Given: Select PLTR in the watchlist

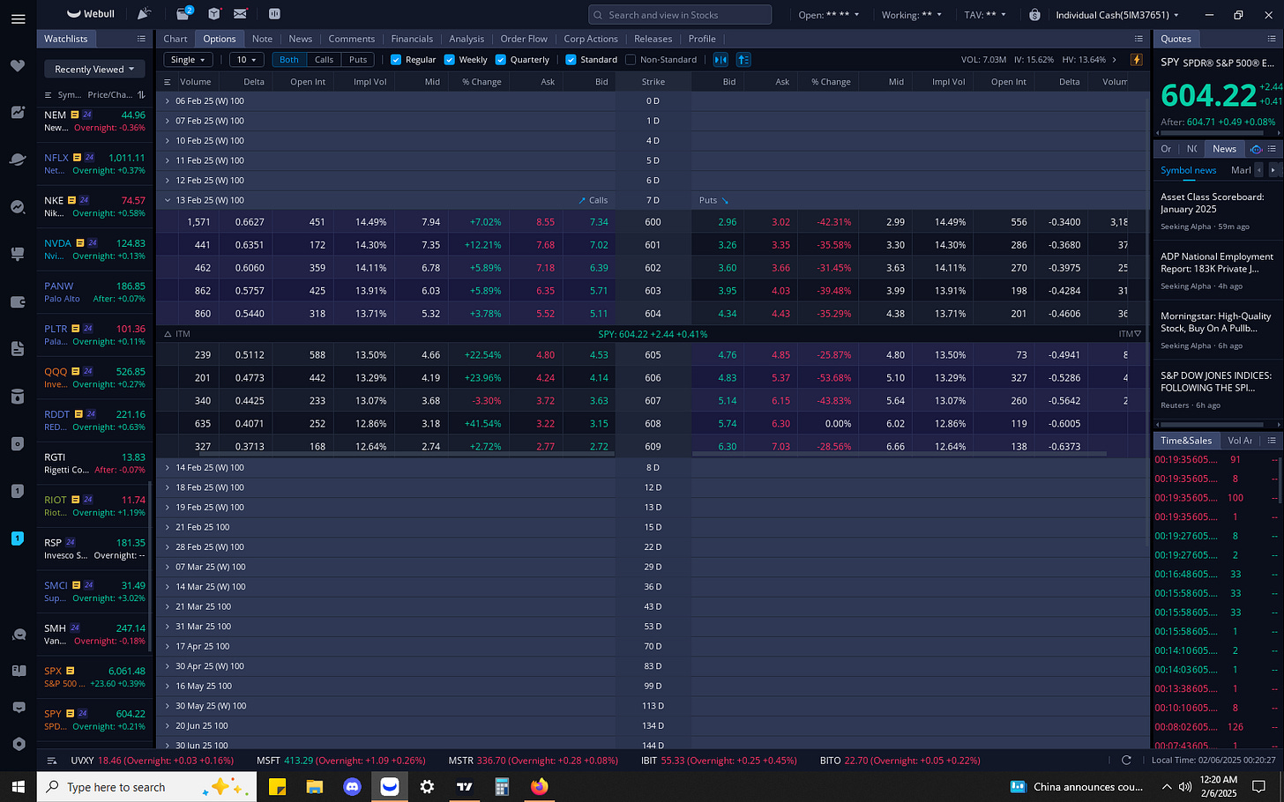Looking at the screenshot, I should [95, 335].
